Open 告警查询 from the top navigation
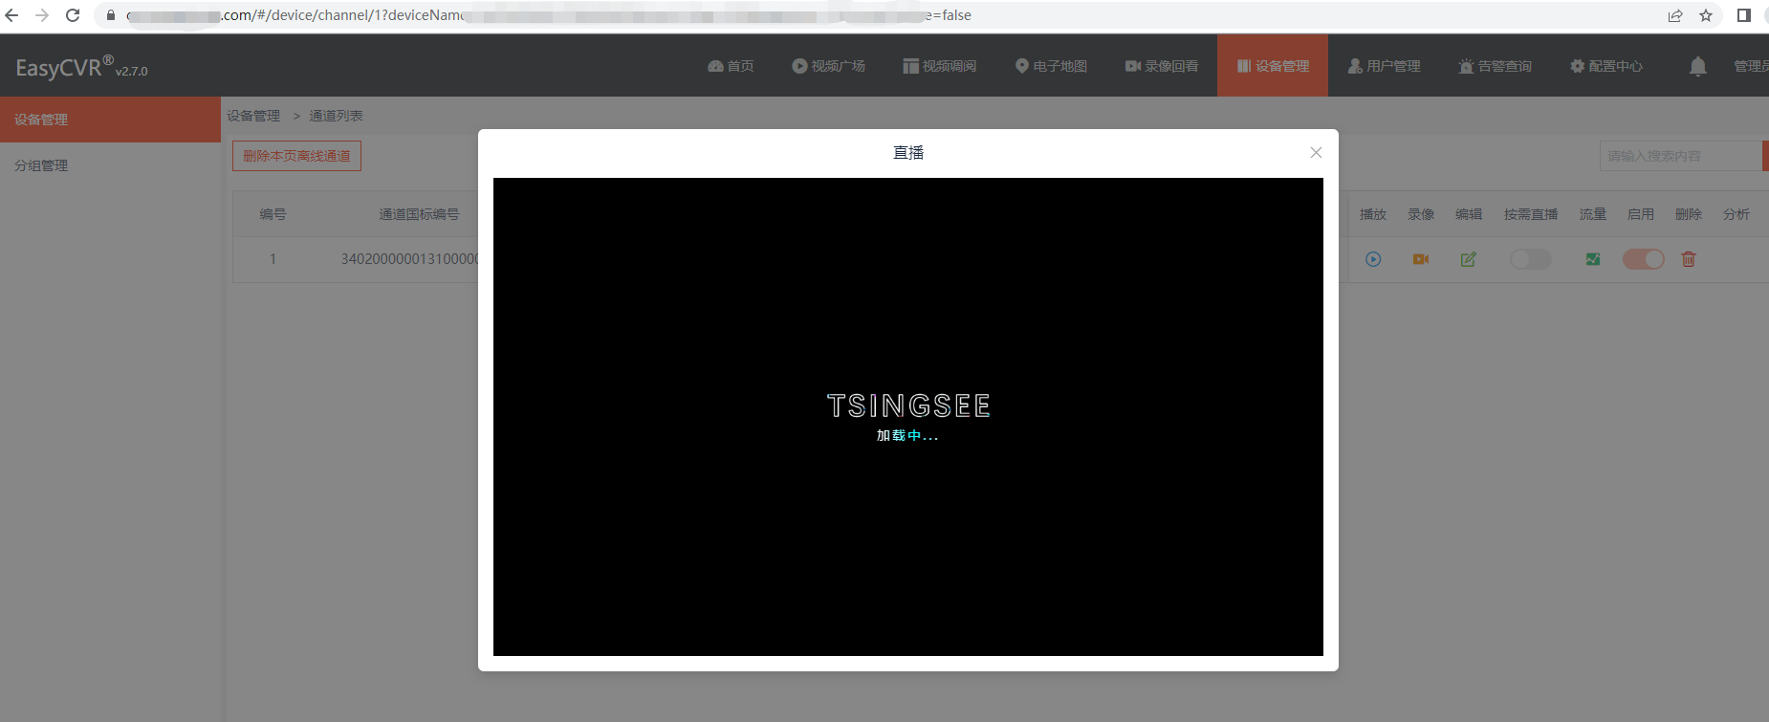Viewport: 1769px width, 722px height. pyautogui.click(x=1495, y=66)
